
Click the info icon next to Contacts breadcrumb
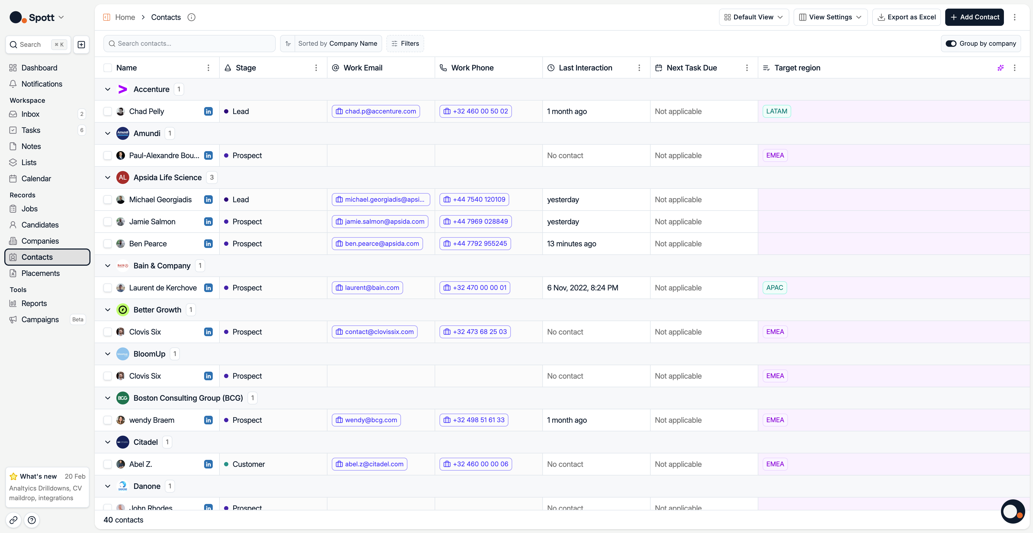tap(192, 17)
